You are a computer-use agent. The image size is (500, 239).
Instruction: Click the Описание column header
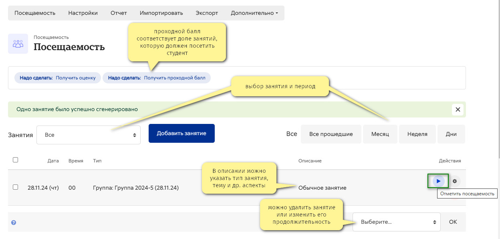click(310, 161)
